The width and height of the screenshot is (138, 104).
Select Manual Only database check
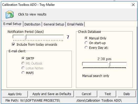coord(86,38)
